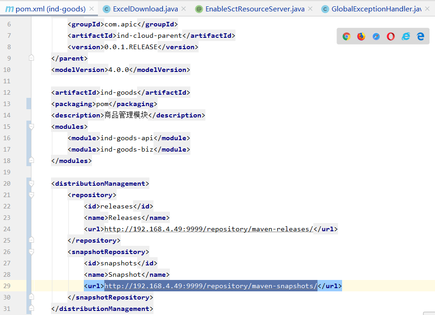
Task: Collapse distributionManagement block at line 20
Action: [31, 183]
